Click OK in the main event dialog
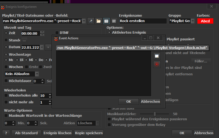219x138 pixels. [x=182, y=133]
